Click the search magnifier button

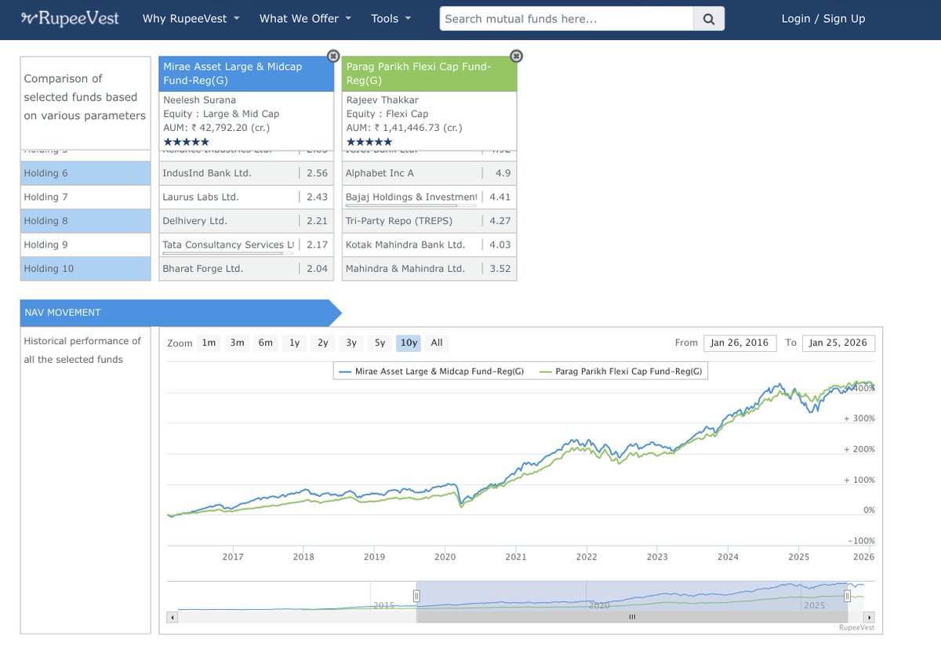[x=709, y=19]
